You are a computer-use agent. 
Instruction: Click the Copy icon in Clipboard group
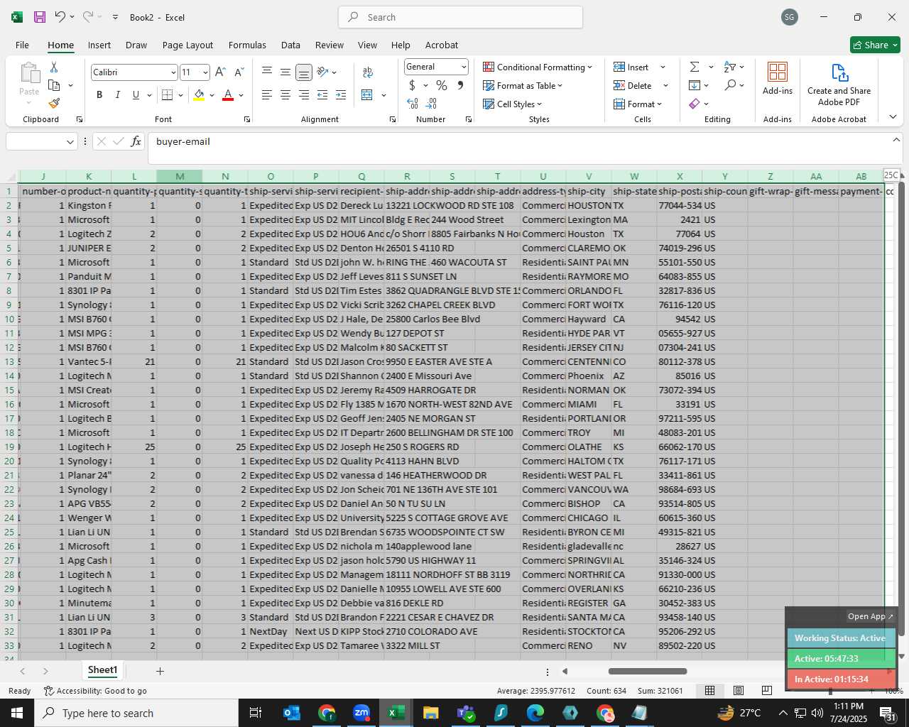[x=54, y=85]
